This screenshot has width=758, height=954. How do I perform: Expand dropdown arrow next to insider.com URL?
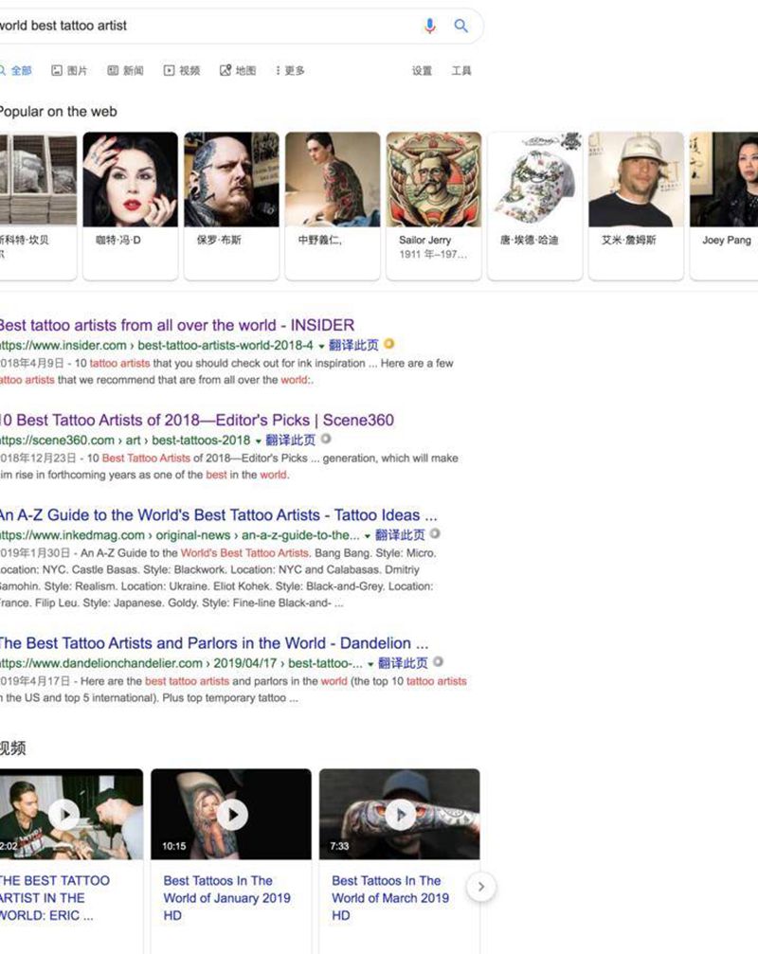321,346
